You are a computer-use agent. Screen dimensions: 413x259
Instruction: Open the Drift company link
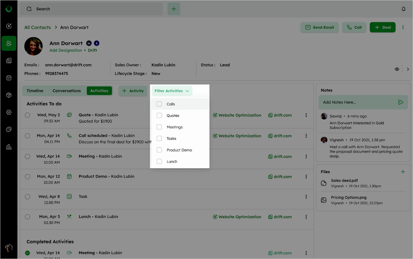click(x=92, y=50)
